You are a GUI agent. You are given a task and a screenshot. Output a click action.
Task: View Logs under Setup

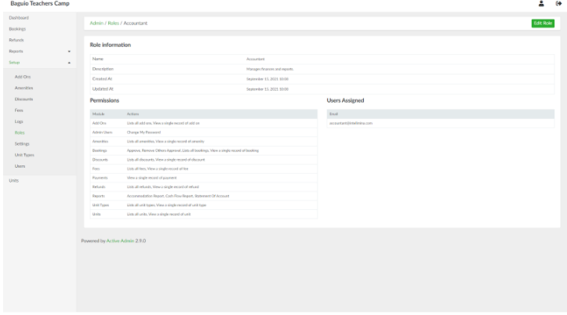(19, 121)
